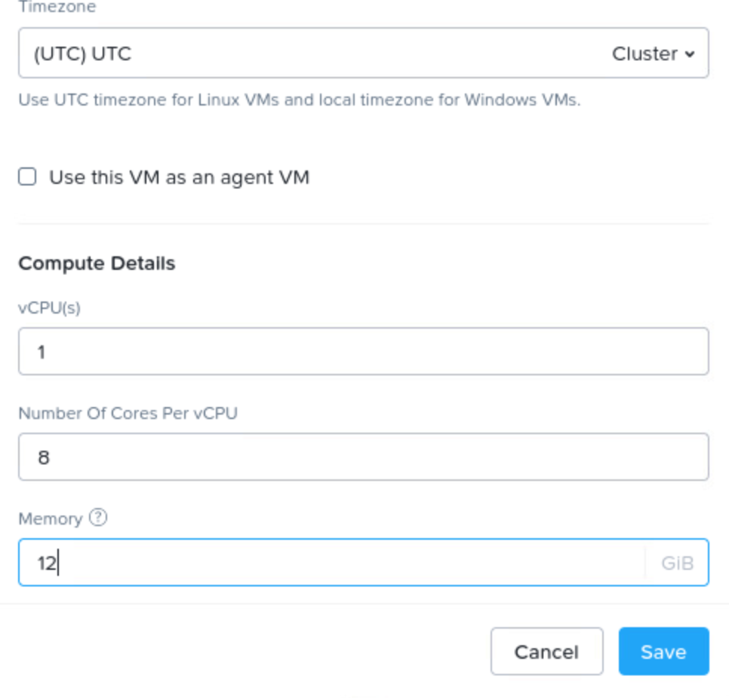
Task: Save the VM compute settings
Action: point(663,651)
